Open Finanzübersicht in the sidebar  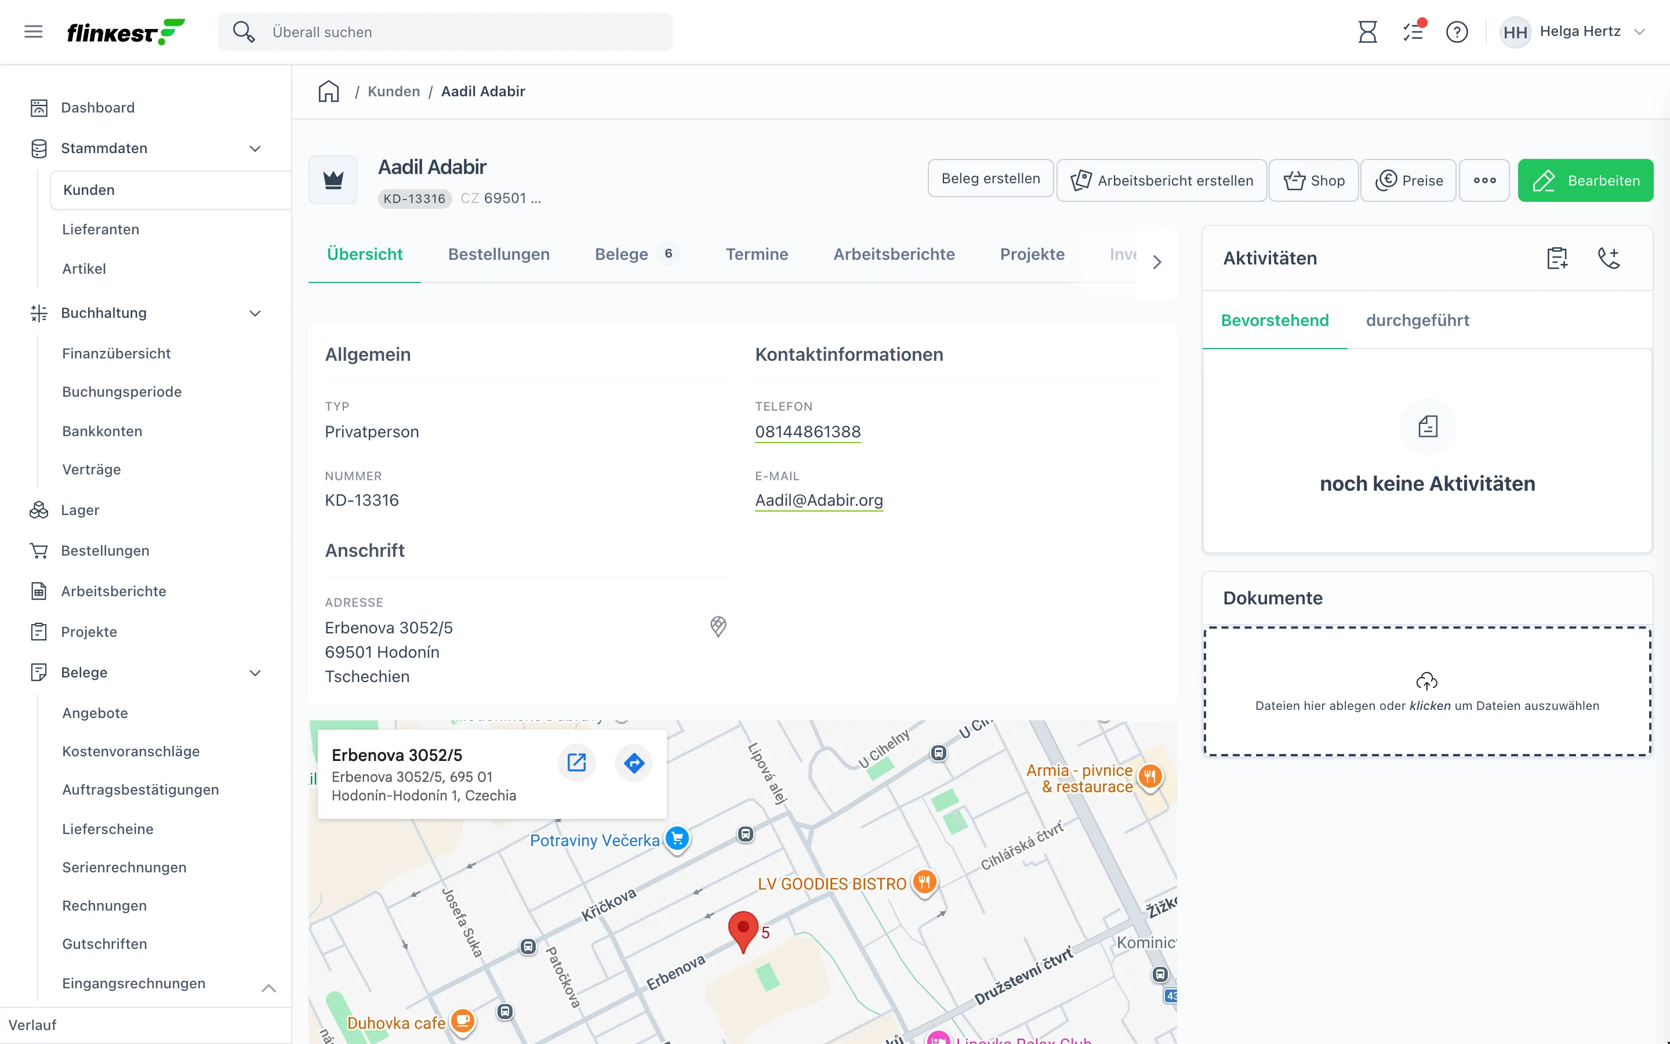click(x=116, y=354)
